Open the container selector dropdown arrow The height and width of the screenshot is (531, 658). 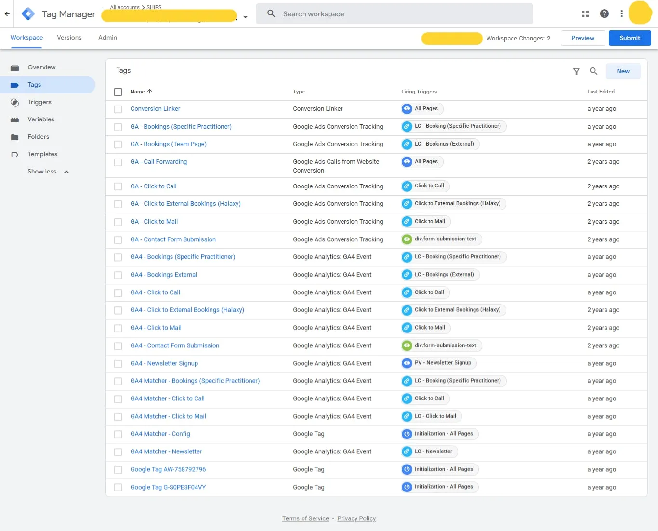(x=245, y=17)
